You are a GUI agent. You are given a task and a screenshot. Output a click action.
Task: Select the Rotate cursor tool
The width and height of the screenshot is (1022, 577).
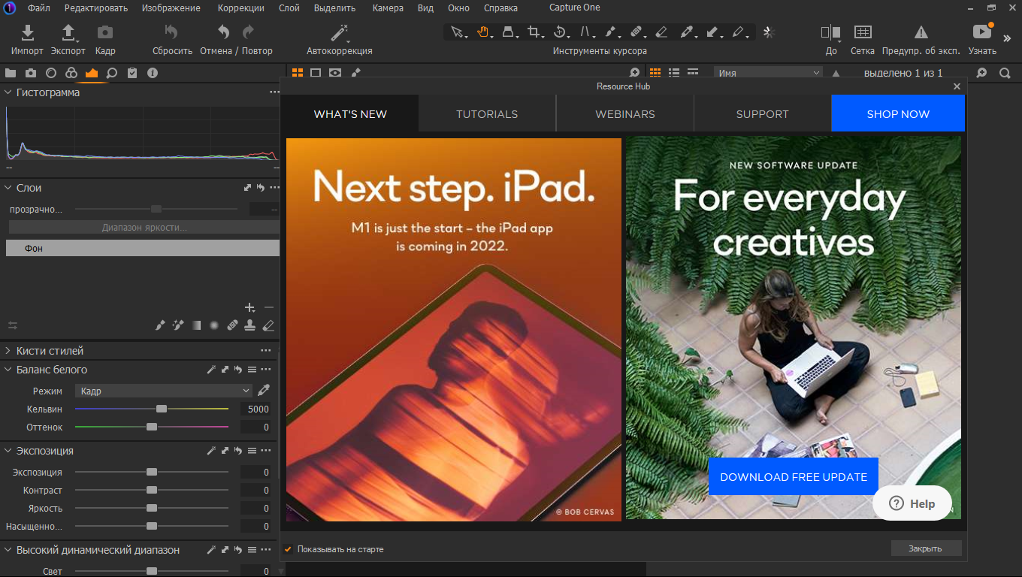pos(560,32)
